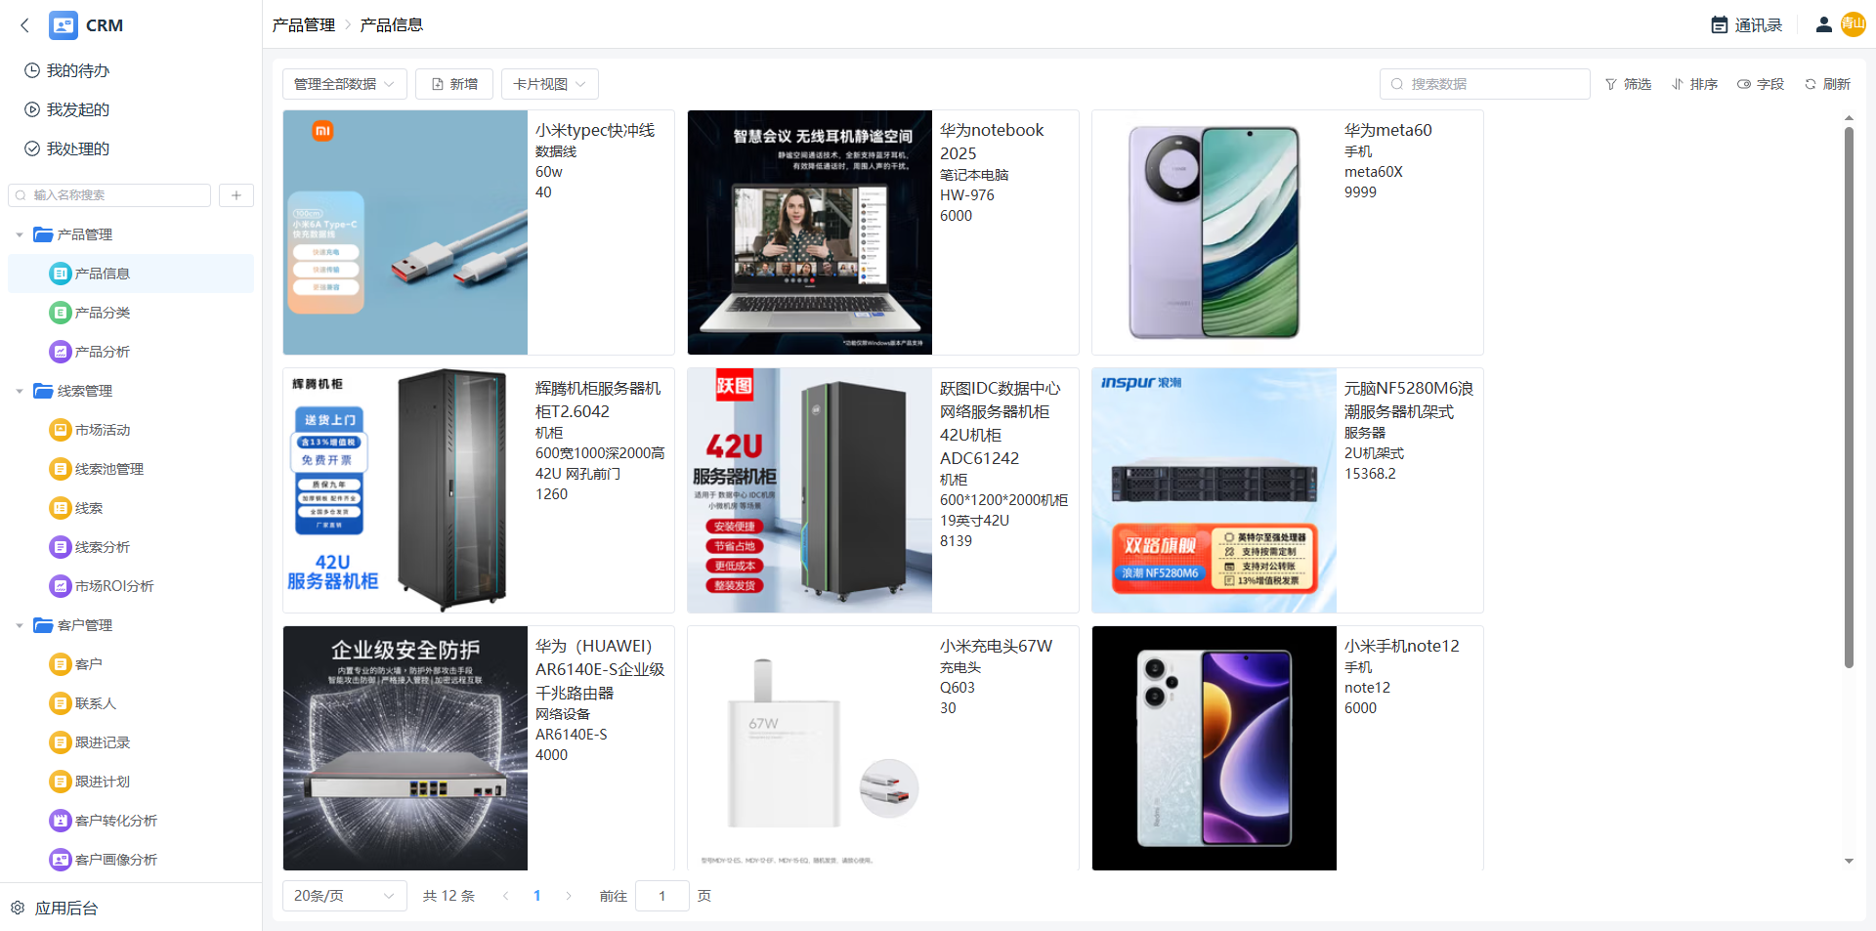
Task: Select the 线索管理 folder label
Action: click(85, 391)
